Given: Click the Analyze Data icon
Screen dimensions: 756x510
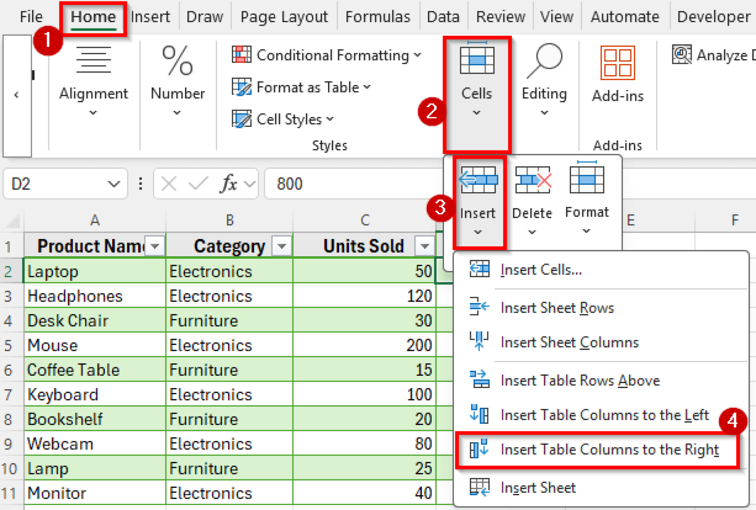Looking at the screenshot, I should pyautogui.click(x=681, y=55).
